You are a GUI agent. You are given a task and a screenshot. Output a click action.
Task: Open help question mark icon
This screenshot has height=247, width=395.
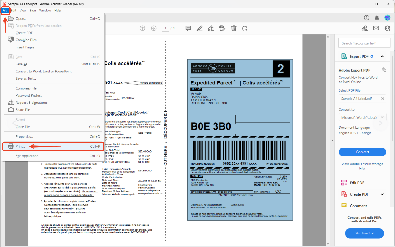coord(367,18)
